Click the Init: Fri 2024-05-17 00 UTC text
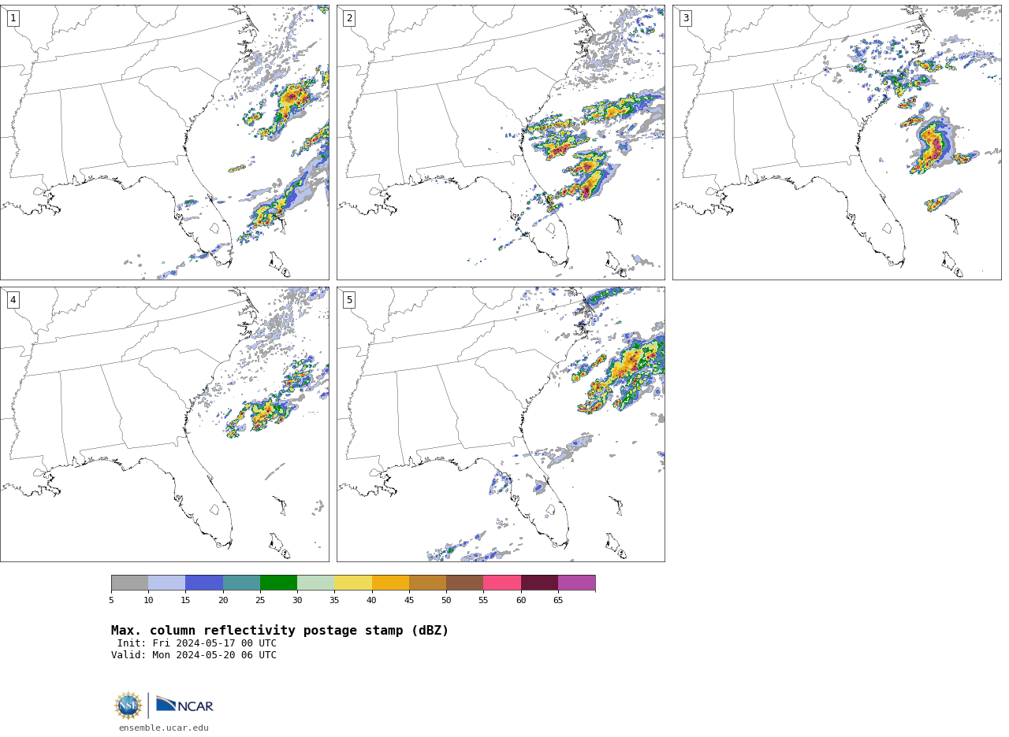 [x=197, y=643]
